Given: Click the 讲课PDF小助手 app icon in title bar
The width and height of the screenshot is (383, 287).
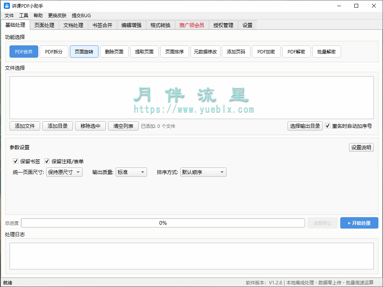Looking at the screenshot, I should 7,6.
